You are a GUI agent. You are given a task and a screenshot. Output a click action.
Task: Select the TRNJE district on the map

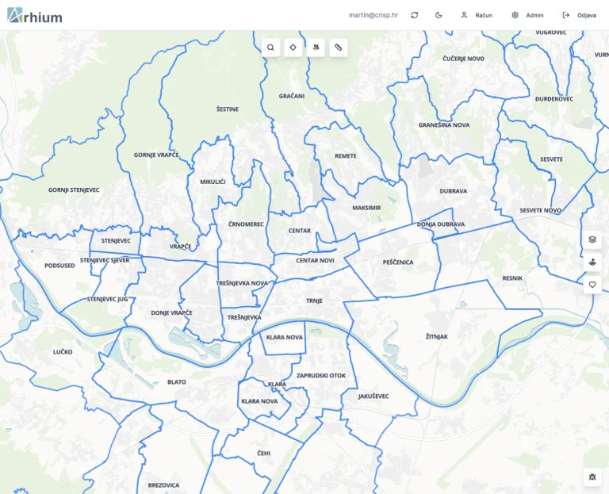(314, 301)
